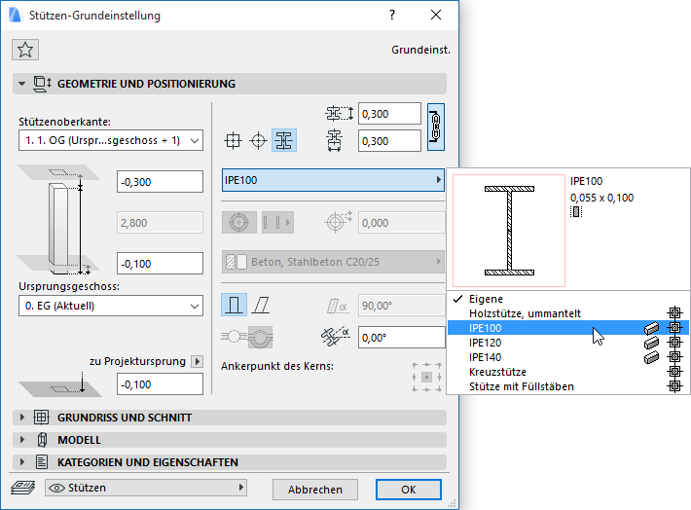This screenshot has height=510, width=691.
Task: Click the project origin offset field
Action: (160, 384)
